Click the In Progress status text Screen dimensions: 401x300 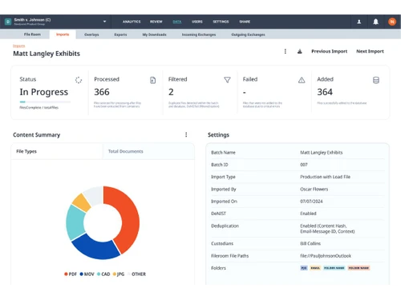click(44, 92)
